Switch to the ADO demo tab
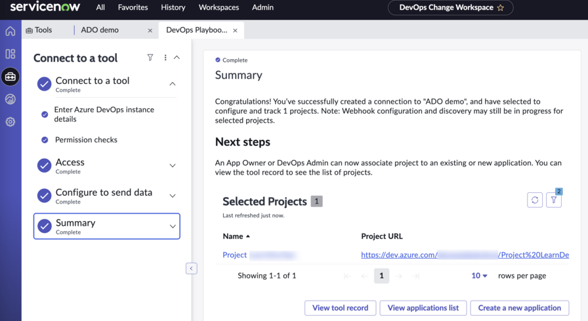Image resolution: width=588 pixels, height=321 pixels. [x=100, y=30]
